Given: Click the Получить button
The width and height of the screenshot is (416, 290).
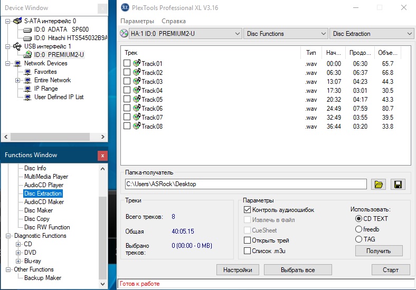Looking at the screenshot, I should pyautogui.click(x=379, y=251).
